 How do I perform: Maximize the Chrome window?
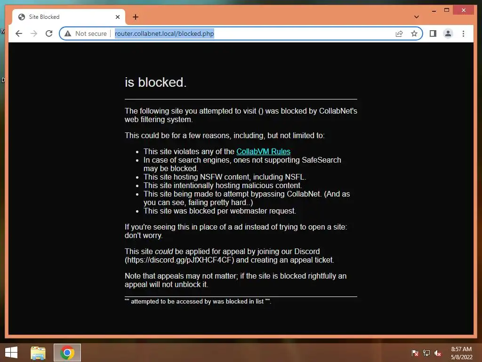[x=447, y=10]
